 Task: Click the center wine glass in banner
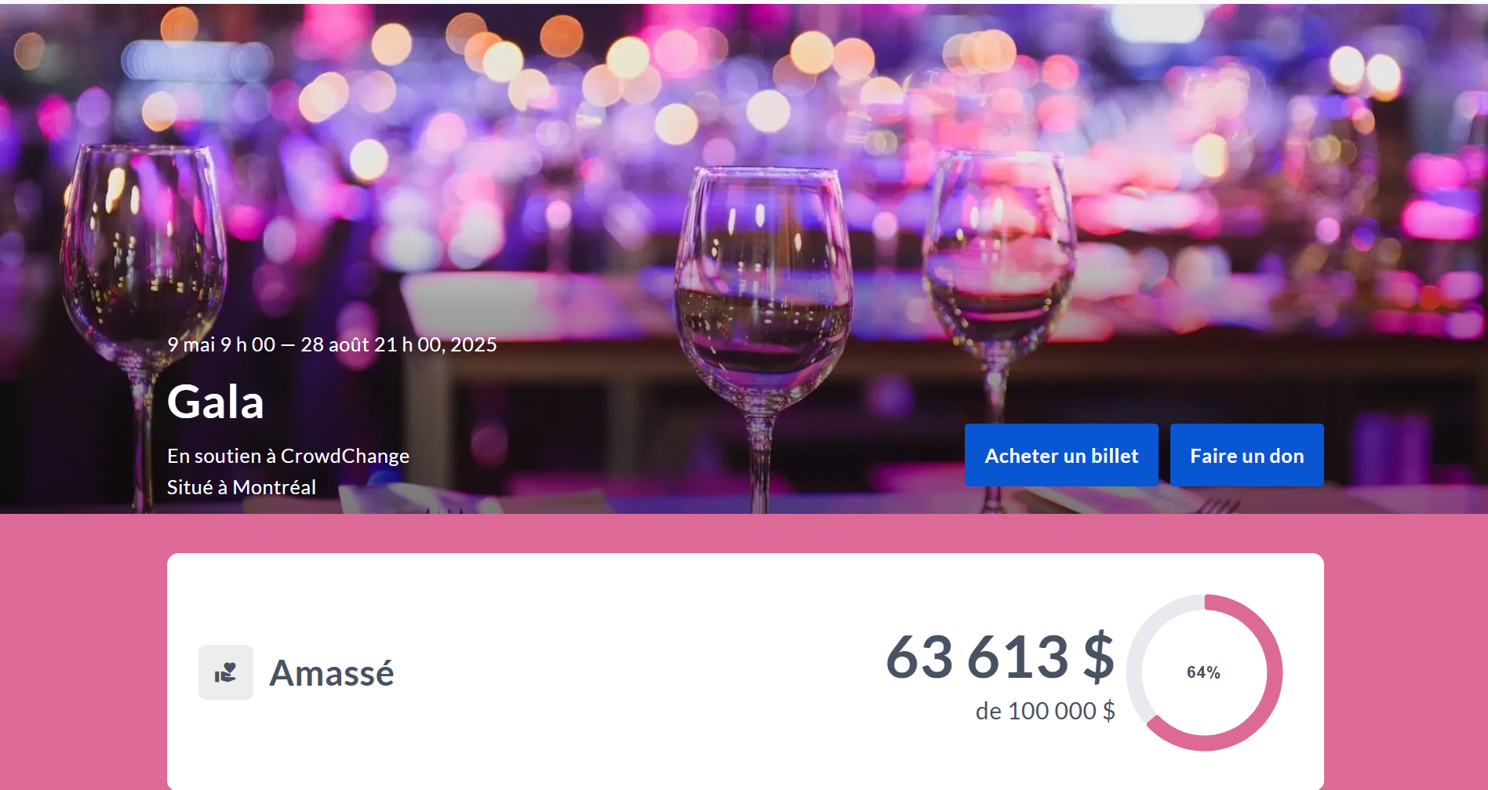coord(762,314)
